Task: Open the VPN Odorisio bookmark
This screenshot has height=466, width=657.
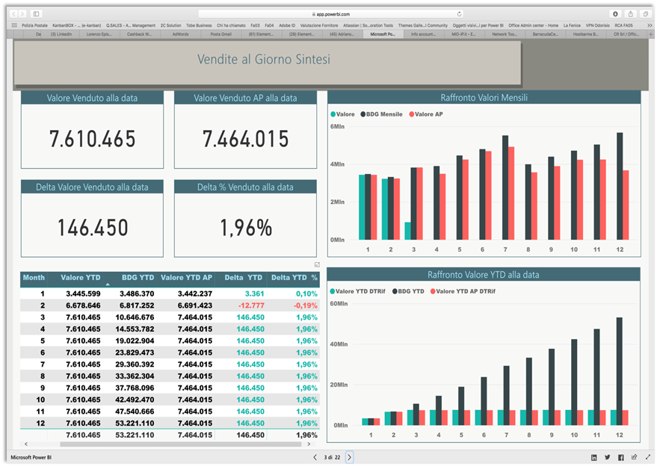Action: [598, 25]
